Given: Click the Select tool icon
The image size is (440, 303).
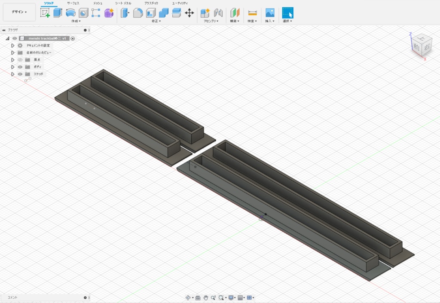Looking at the screenshot, I should click(x=287, y=13).
